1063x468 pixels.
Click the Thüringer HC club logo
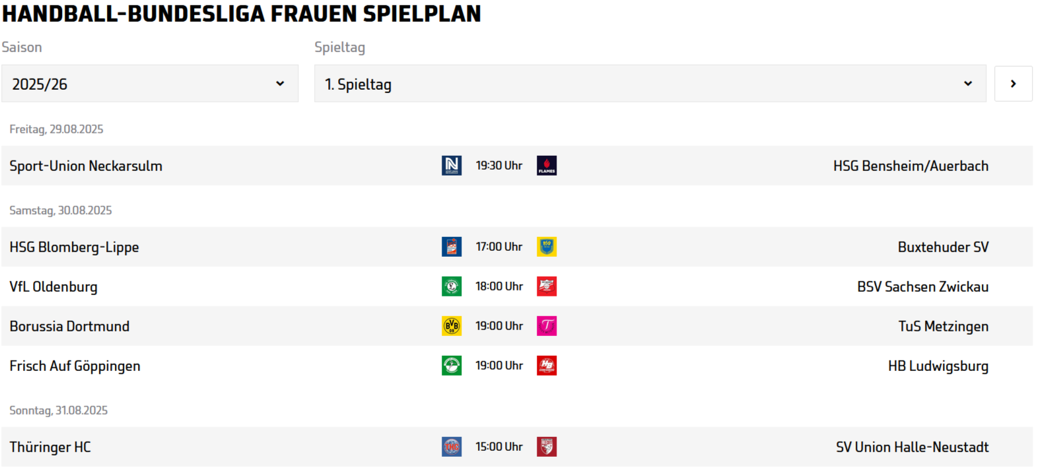coord(452,447)
